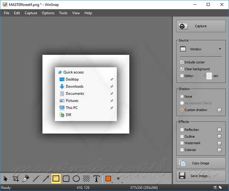Click the Delay seconds stepper
Image resolution: width=229 pixels, height=191 pixels.
point(209,76)
